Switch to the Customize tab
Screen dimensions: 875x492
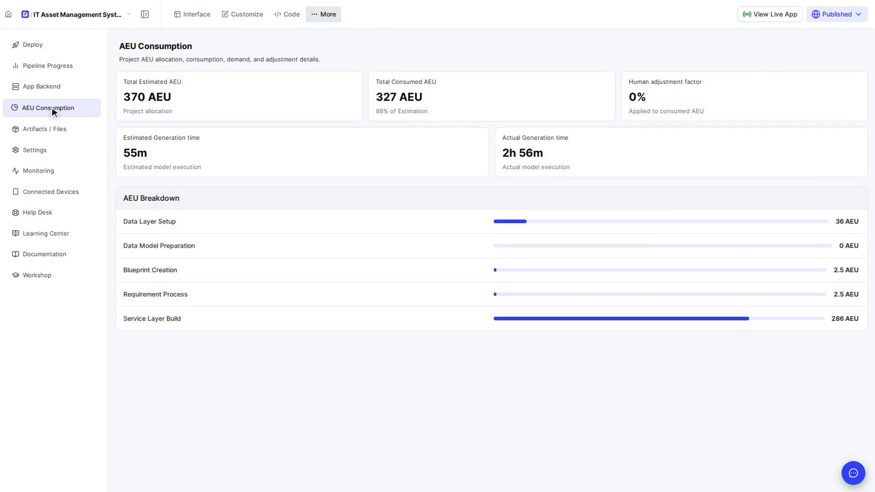pos(242,14)
